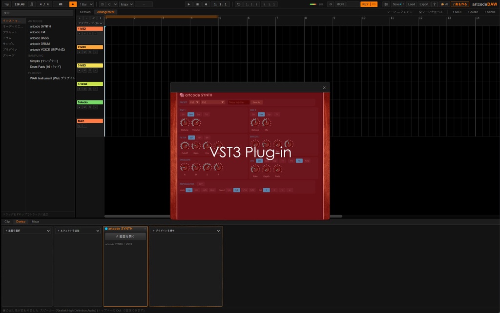Open the add effect dropdown in Device panel
Screen dimensions: 500x313
[78, 231]
